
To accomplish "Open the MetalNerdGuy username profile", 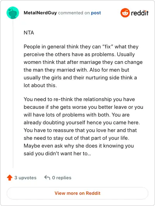I will click(x=40, y=13).
